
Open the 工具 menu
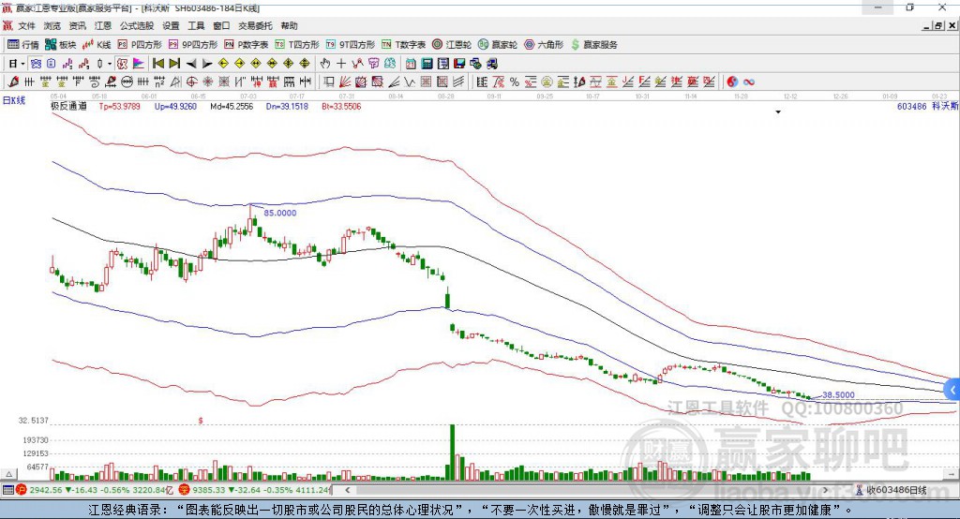[x=196, y=25]
